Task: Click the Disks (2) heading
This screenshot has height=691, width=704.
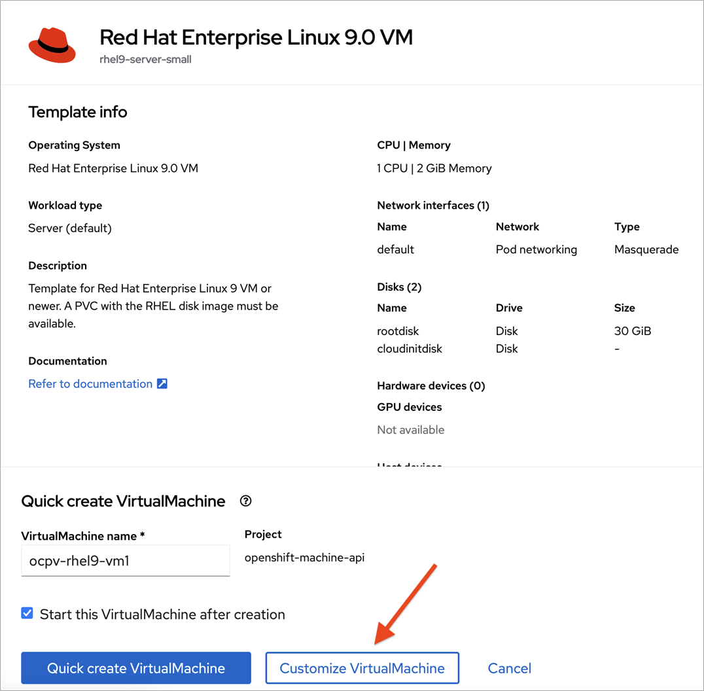Action: [399, 287]
